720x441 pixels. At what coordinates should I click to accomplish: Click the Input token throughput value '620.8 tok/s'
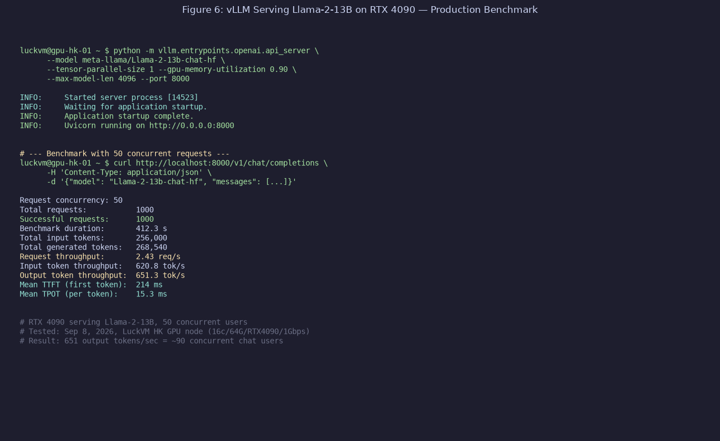point(160,266)
